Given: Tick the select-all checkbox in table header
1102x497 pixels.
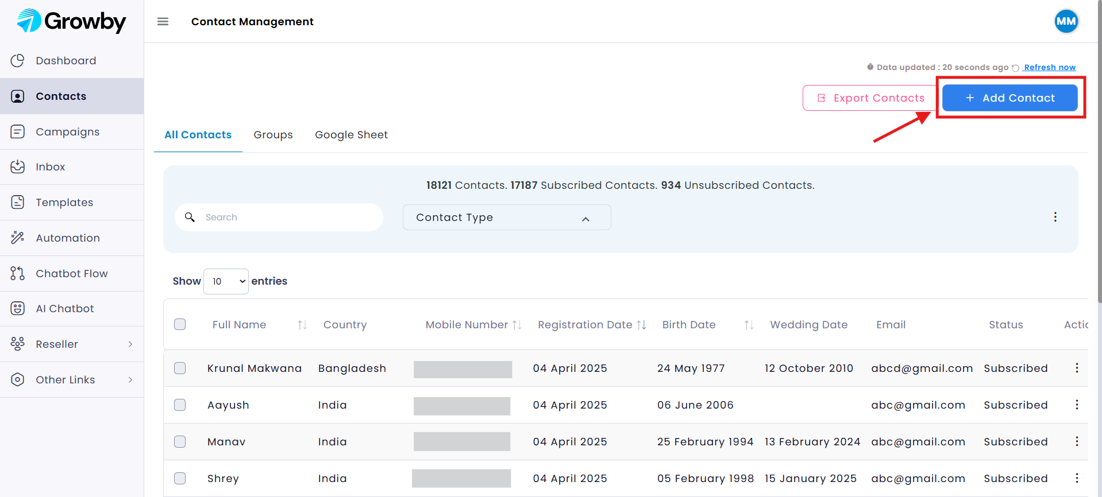Looking at the screenshot, I should point(180,324).
